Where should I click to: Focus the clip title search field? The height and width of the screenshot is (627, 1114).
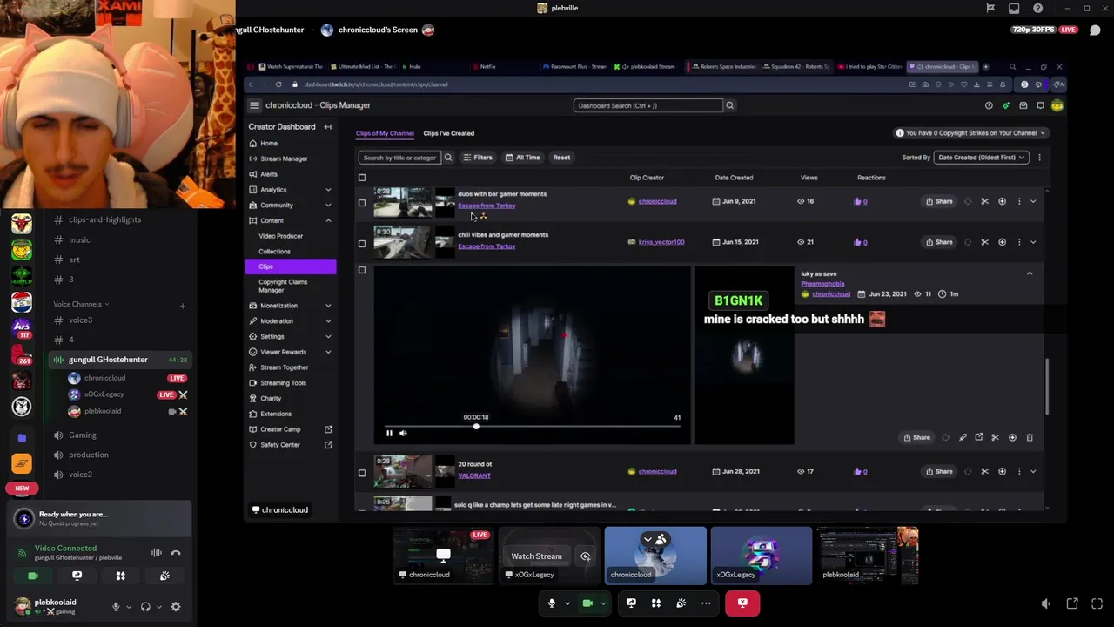point(399,158)
